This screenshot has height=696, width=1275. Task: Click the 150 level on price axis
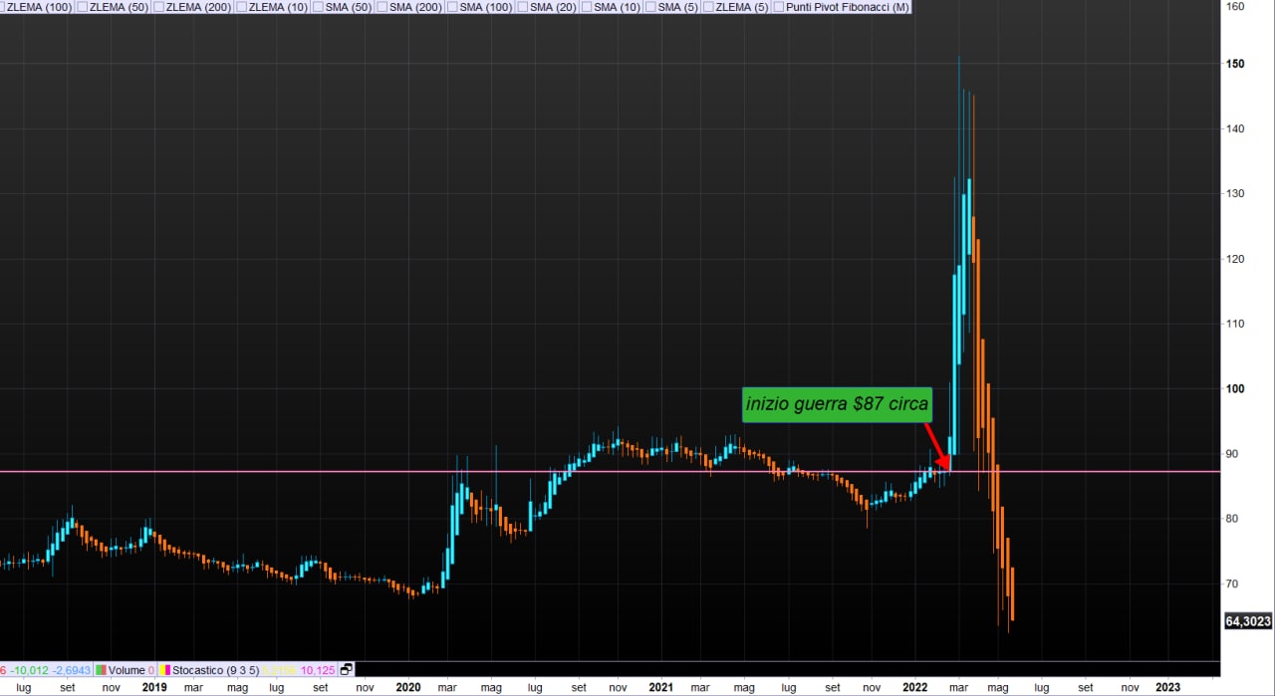[x=1235, y=64]
